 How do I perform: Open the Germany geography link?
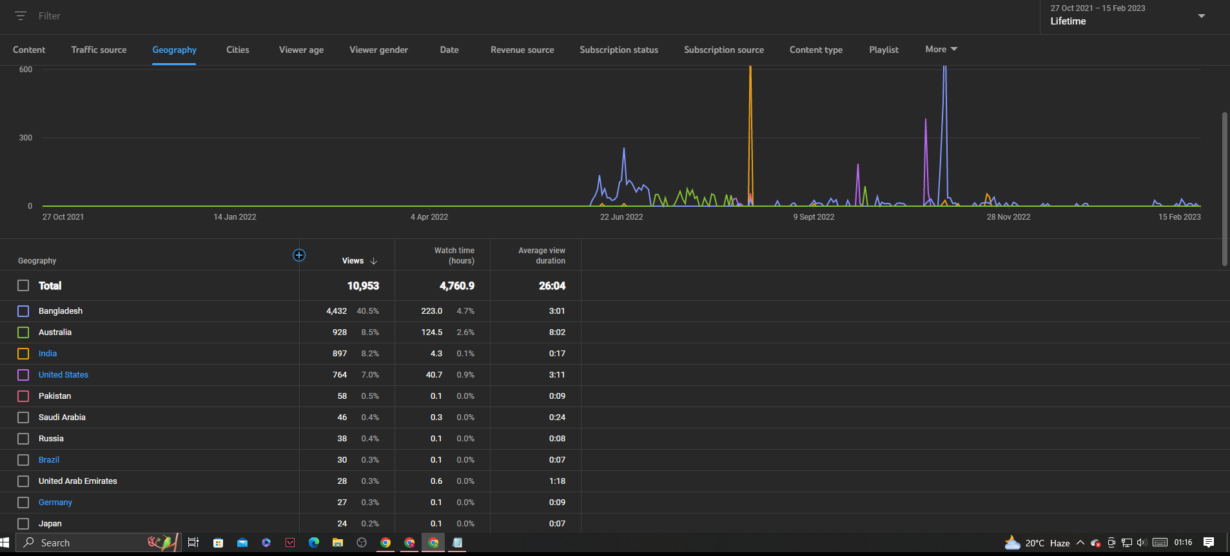point(55,503)
